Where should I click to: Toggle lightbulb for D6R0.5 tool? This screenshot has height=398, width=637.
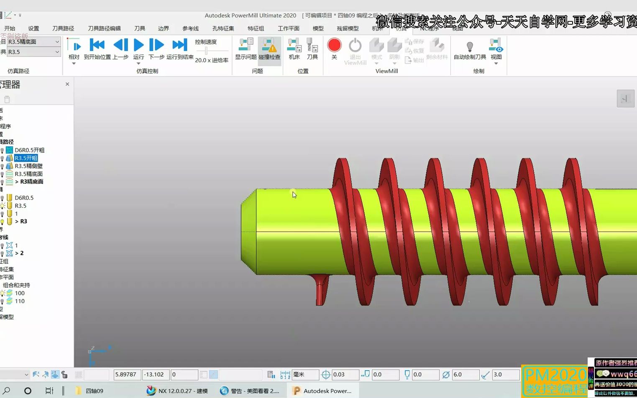pos(2,198)
